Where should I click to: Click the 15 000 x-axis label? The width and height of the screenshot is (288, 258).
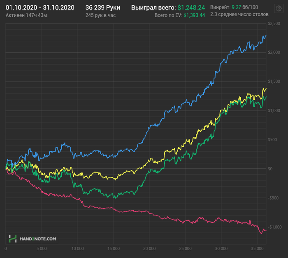pos(114,249)
